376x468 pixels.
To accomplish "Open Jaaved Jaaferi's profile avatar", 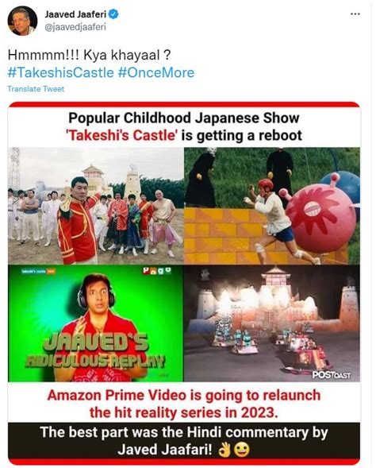I will (22, 21).
